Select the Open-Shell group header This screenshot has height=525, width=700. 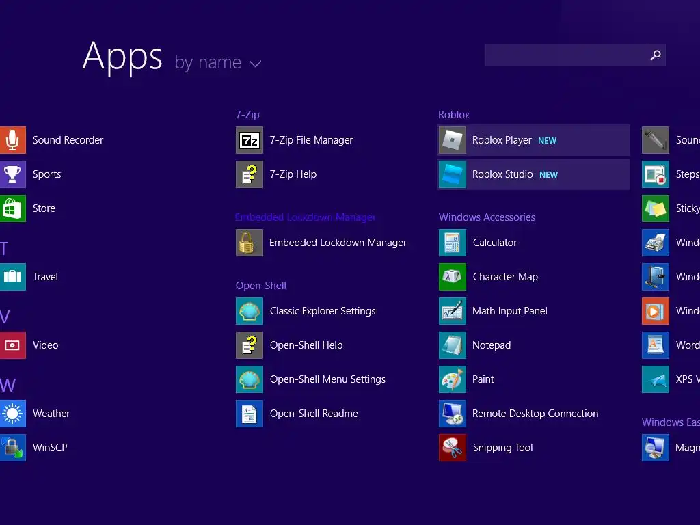point(260,286)
